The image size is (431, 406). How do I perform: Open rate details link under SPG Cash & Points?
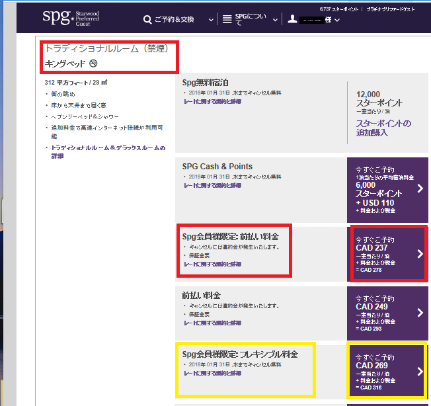coord(212,186)
